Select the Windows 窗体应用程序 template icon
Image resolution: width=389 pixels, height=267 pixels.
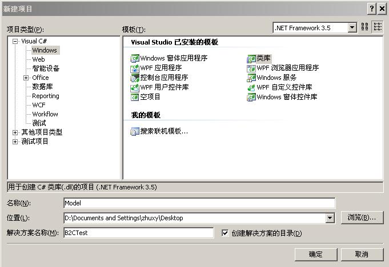click(x=135, y=58)
